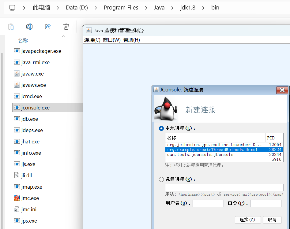
Task: Click the javaw.exe Java cup icon
Action: pos(17,73)
